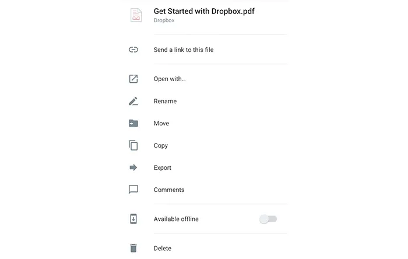Enable the Available offline switch

tap(268, 219)
